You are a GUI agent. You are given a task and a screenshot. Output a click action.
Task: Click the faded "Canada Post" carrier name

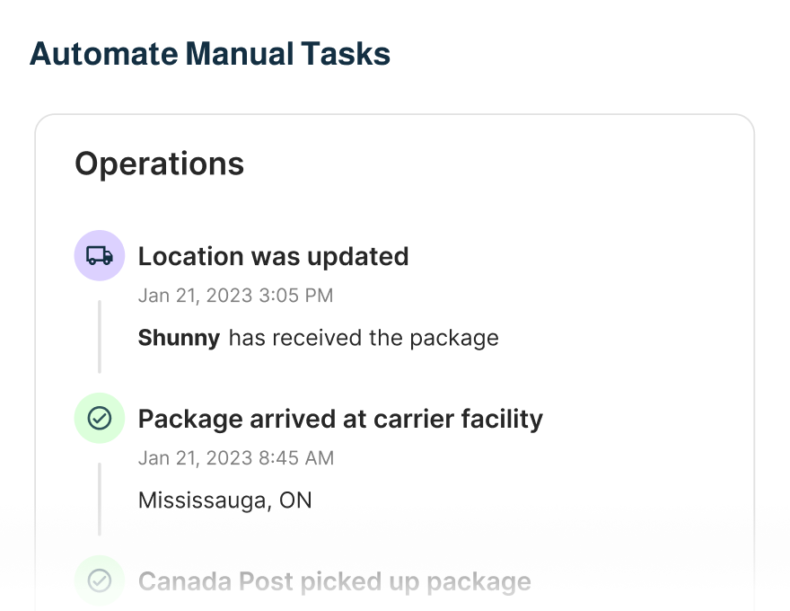pyautogui.click(x=201, y=581)
